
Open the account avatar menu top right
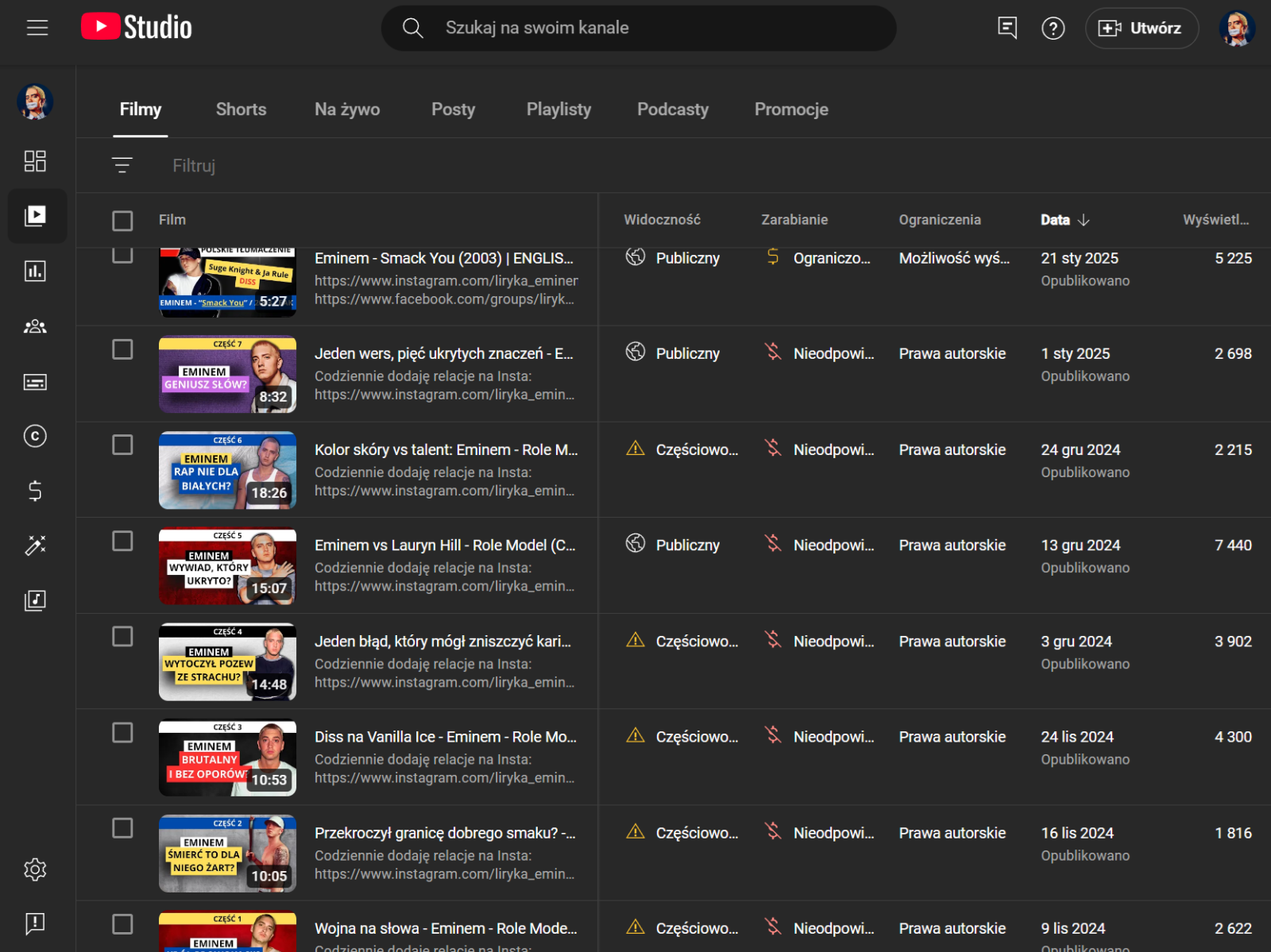pos(1236,29)
